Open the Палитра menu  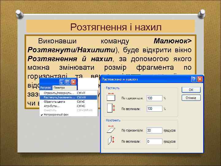pos(59,88)
